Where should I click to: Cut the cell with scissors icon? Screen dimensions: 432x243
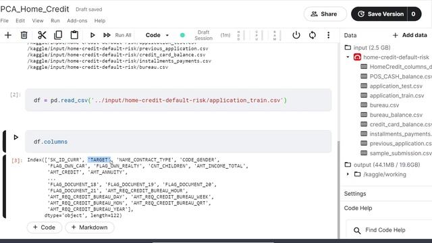[x=42, y=35]
